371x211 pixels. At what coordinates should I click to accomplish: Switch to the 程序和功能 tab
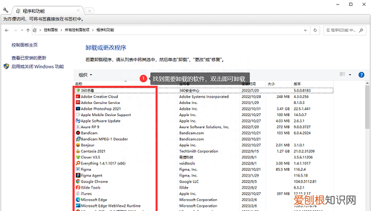click(48, 11)
